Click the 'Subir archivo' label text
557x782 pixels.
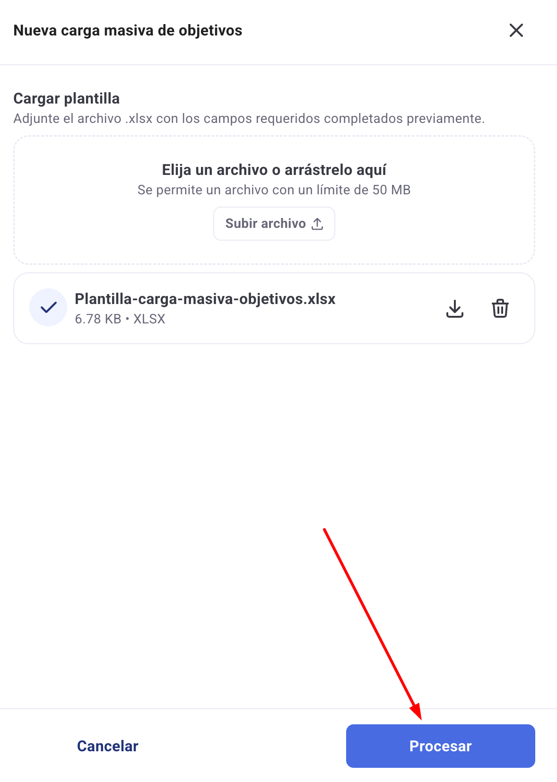(x=266, y=224)
